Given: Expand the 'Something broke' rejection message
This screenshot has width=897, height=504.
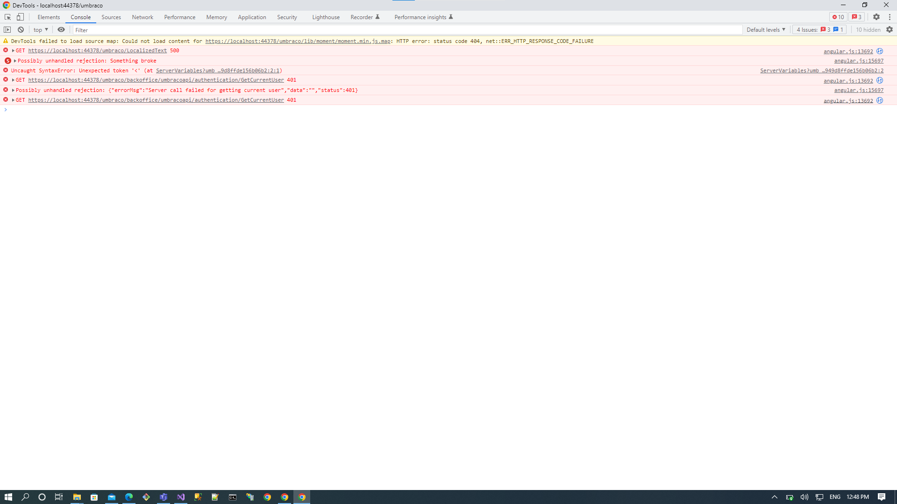Looking at the screenshot, I should [x=15, y=61].
